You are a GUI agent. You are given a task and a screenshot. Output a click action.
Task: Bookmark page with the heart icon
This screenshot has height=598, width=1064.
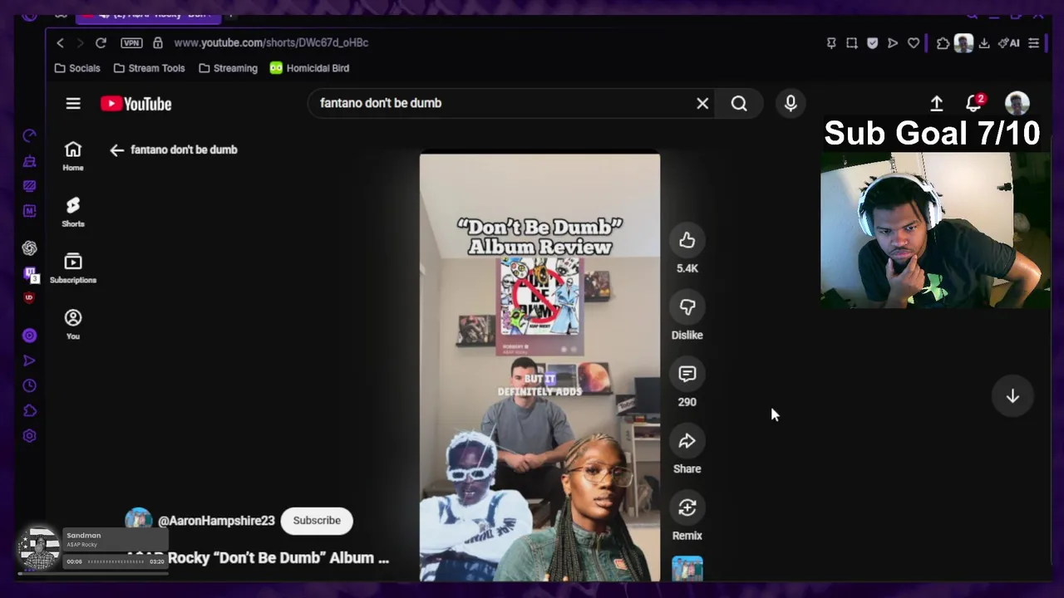pyautogui.click(x=914, y=43)
